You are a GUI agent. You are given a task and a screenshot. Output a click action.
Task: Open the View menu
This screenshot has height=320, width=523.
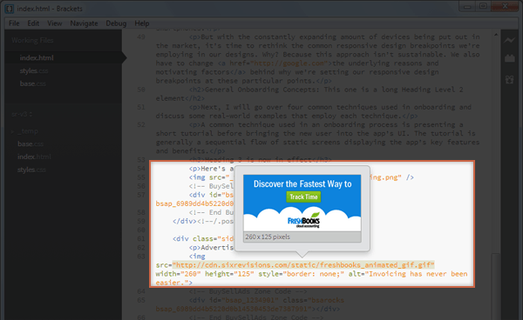coord(54,23)
